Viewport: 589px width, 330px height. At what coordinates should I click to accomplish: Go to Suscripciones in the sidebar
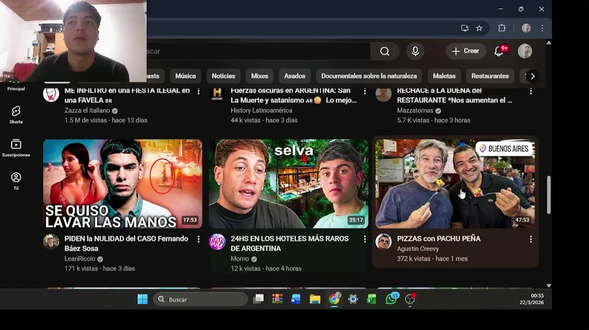coord(16,148)
